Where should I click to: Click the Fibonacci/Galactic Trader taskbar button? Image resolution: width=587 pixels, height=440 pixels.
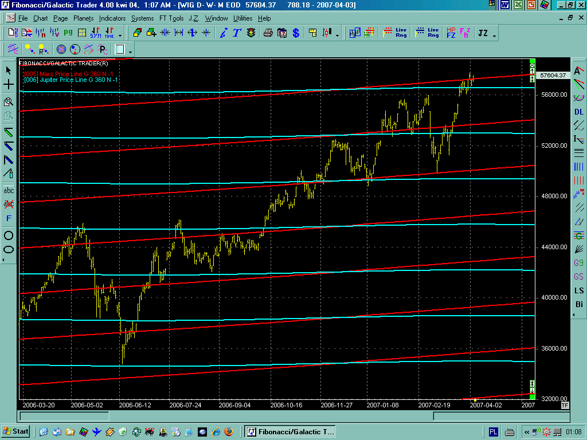tap(290, 431)
